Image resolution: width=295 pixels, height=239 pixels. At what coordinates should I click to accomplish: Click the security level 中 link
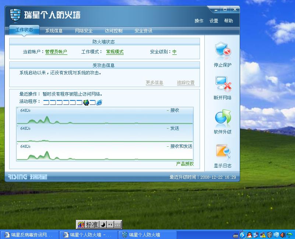[x=175, y=52]
